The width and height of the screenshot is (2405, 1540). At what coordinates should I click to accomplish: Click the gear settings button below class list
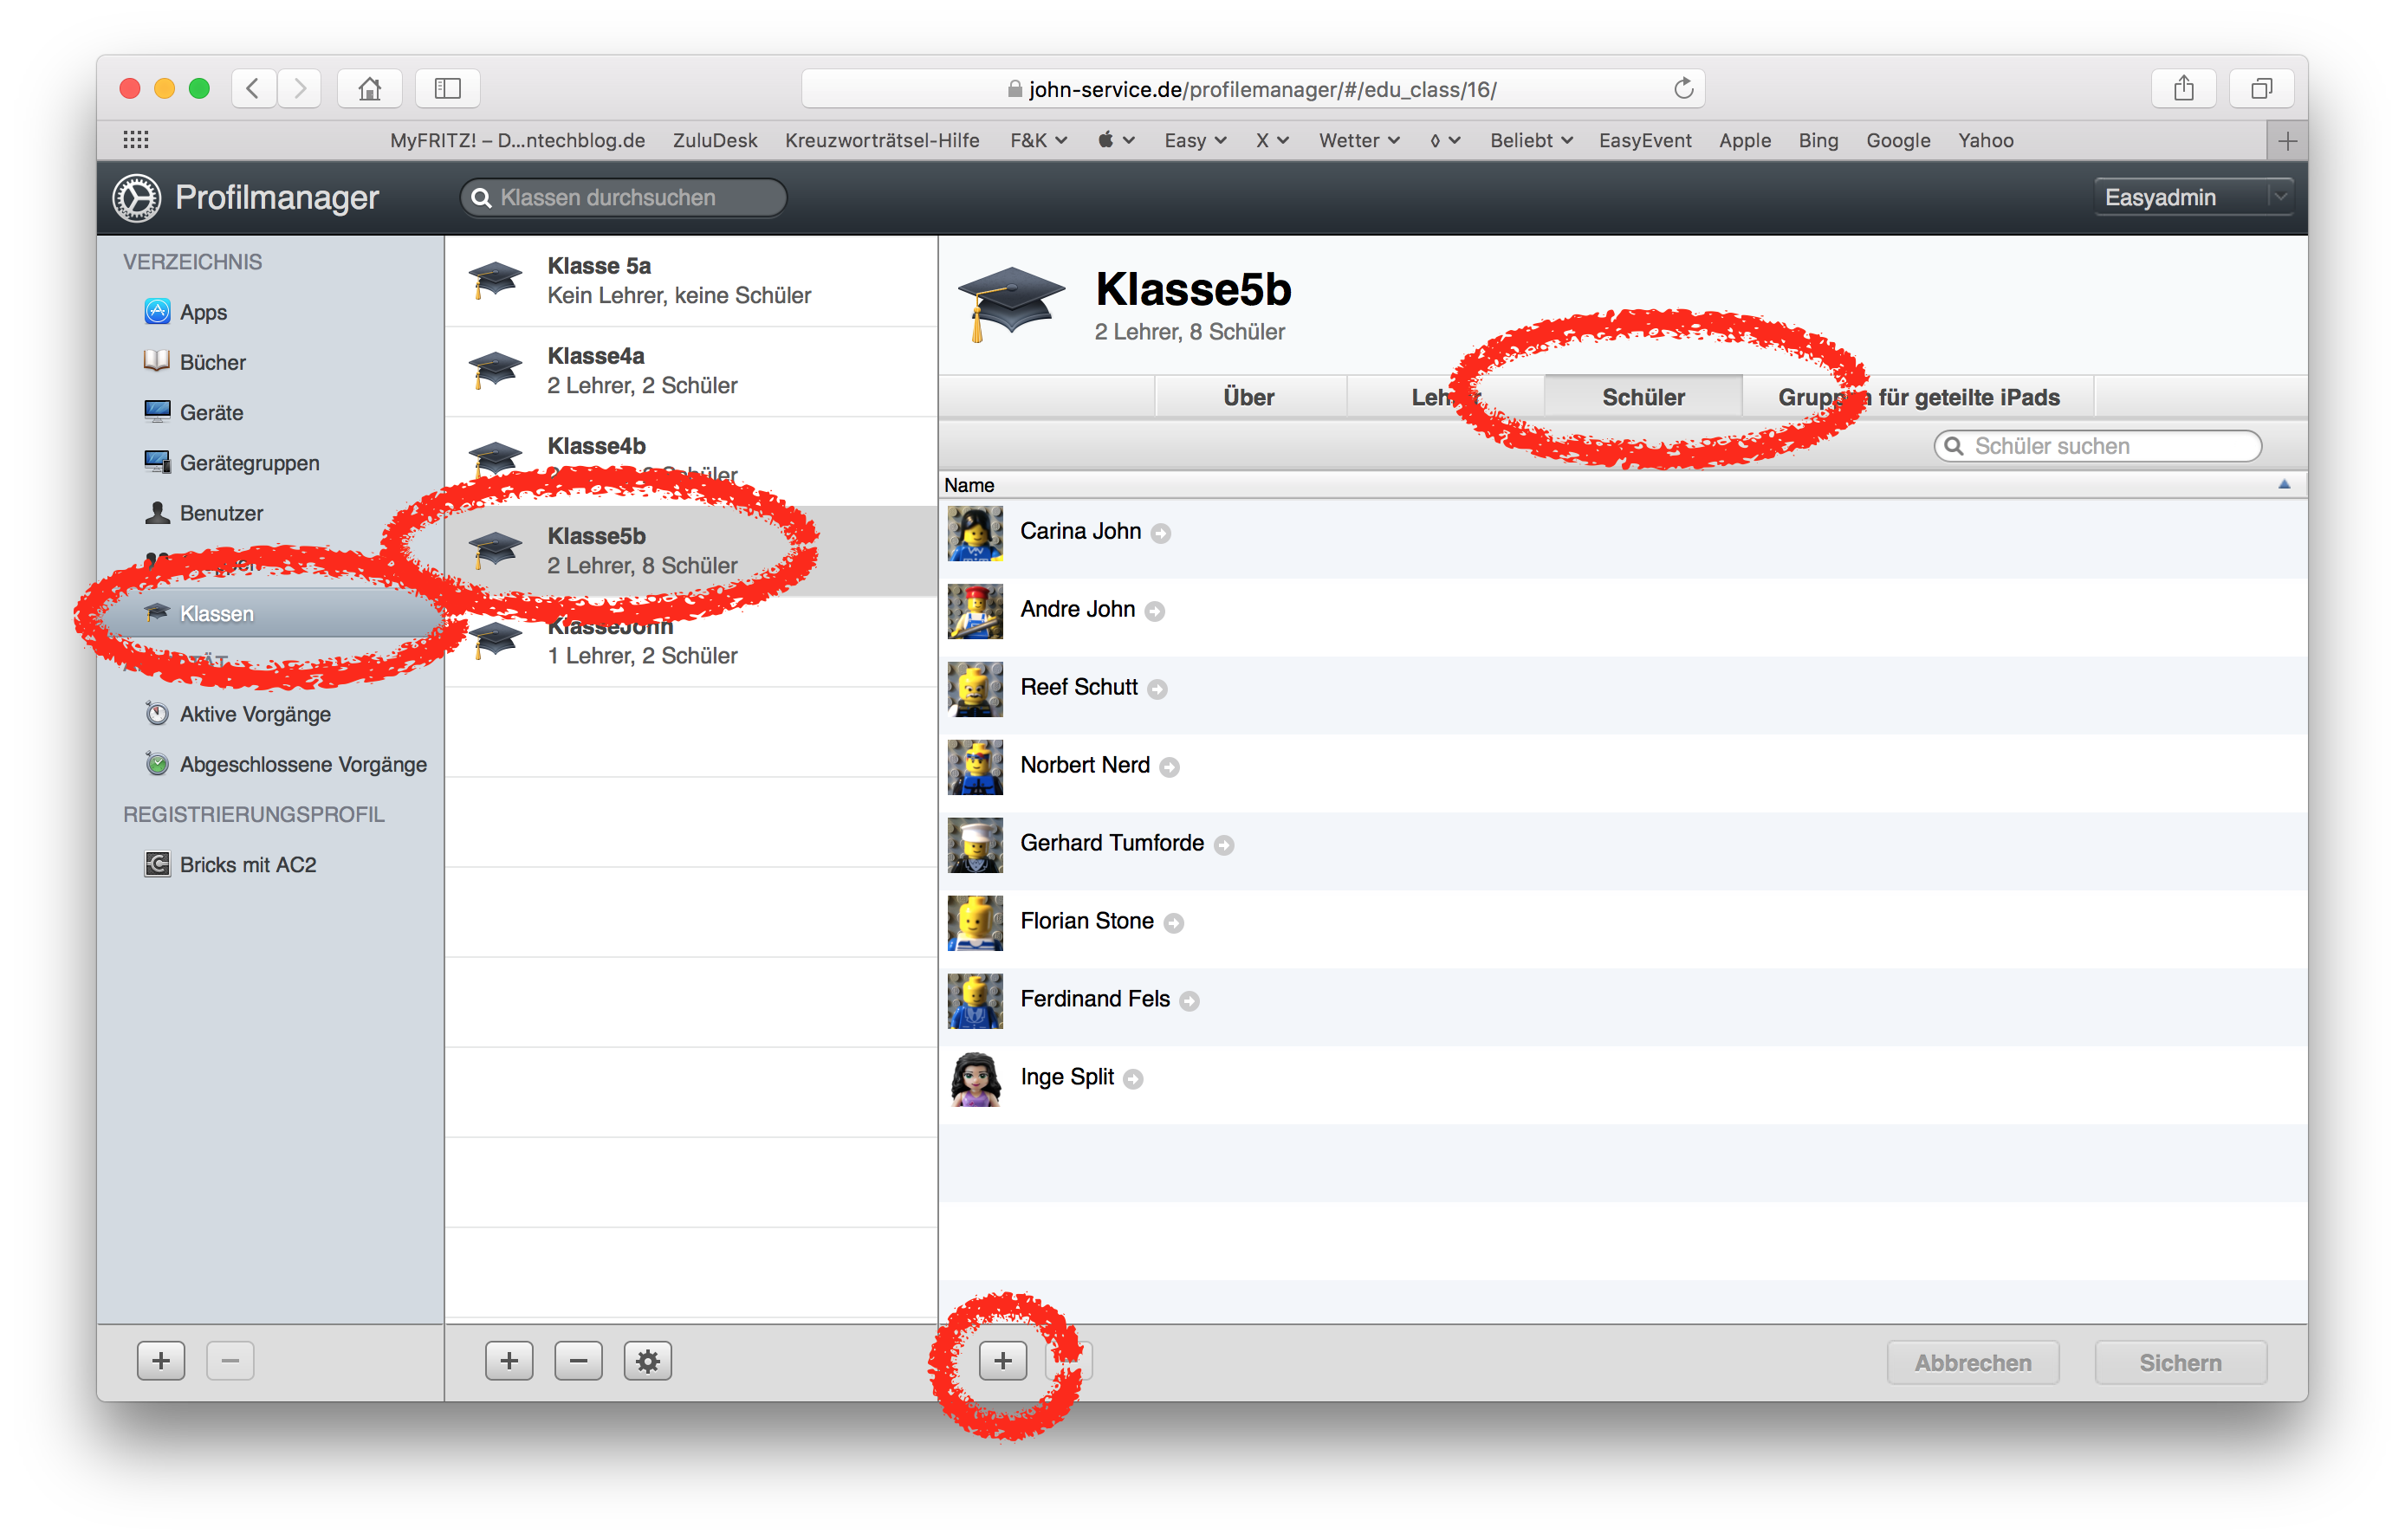(x=647, y=1361)
